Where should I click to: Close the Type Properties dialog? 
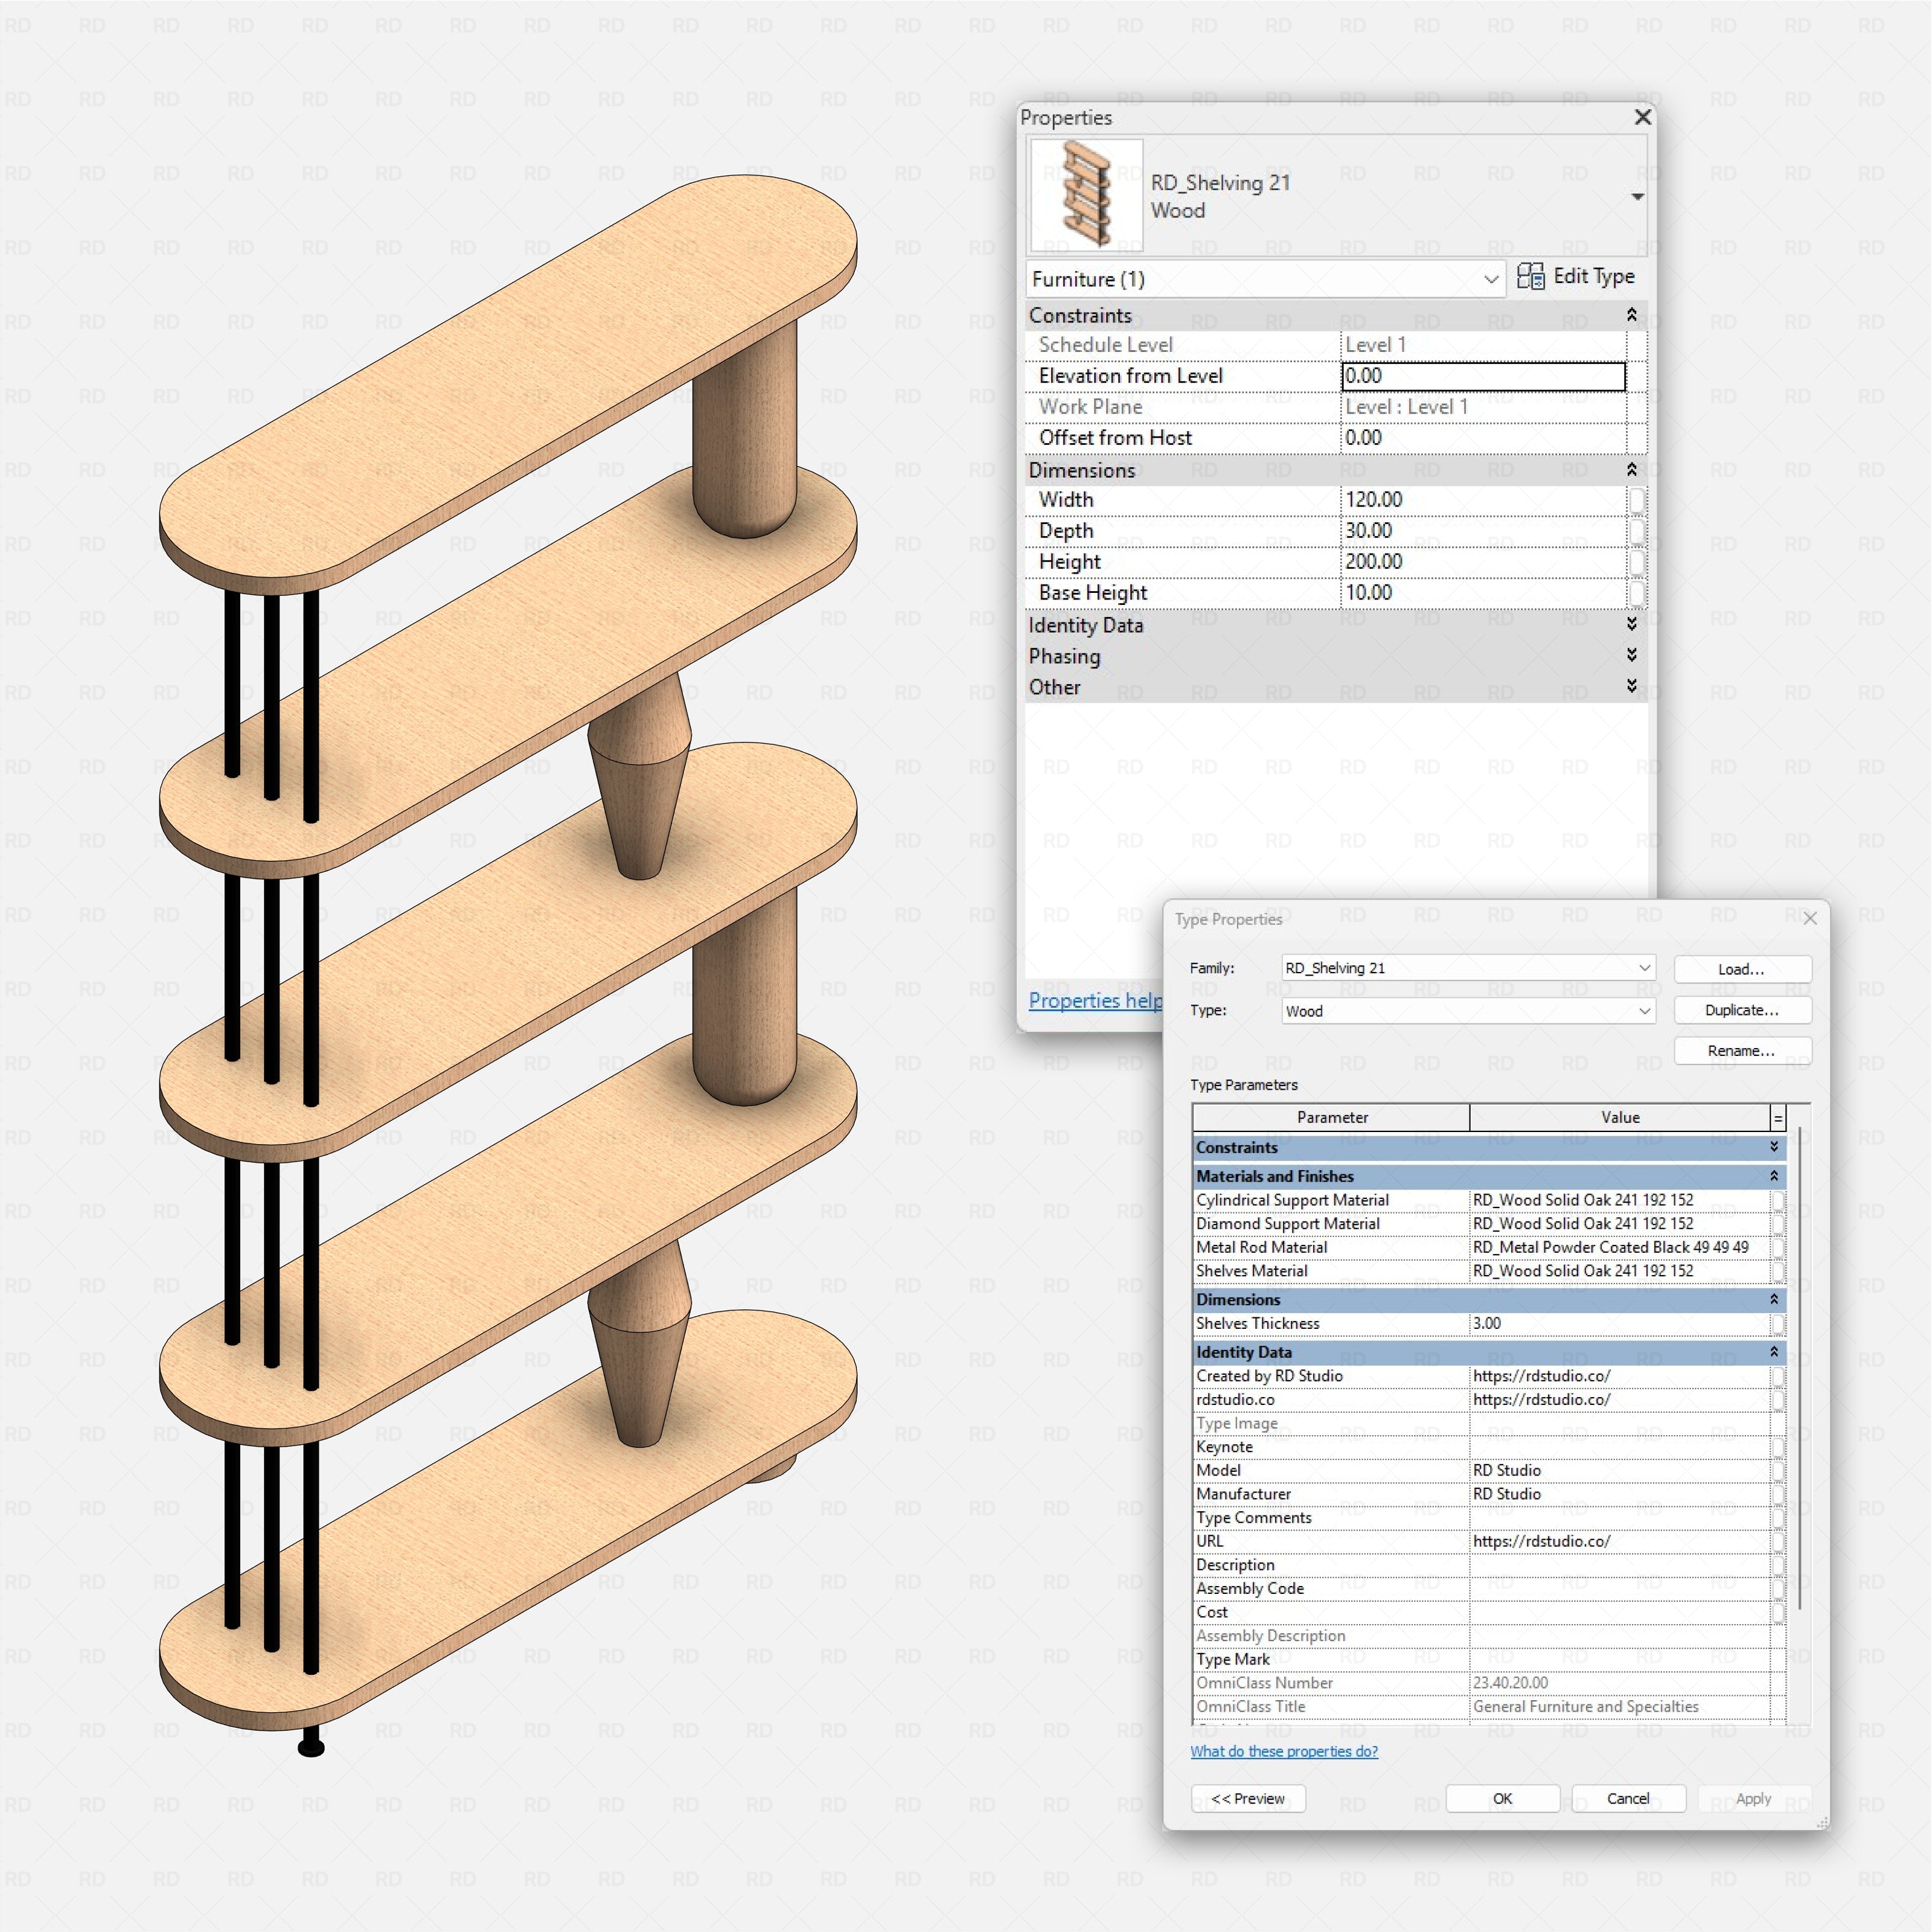[1810, 918]
